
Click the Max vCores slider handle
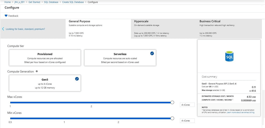172,102
